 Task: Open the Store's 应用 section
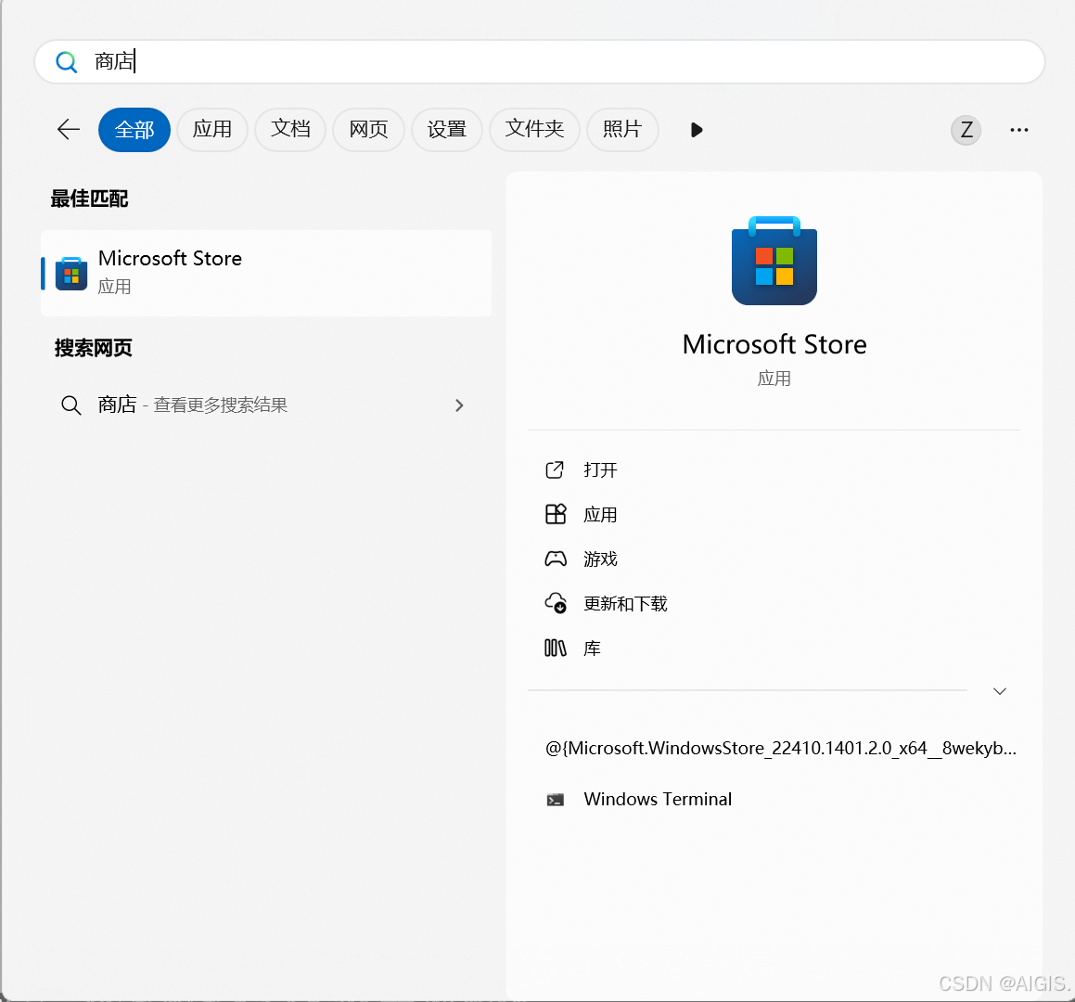600,514
